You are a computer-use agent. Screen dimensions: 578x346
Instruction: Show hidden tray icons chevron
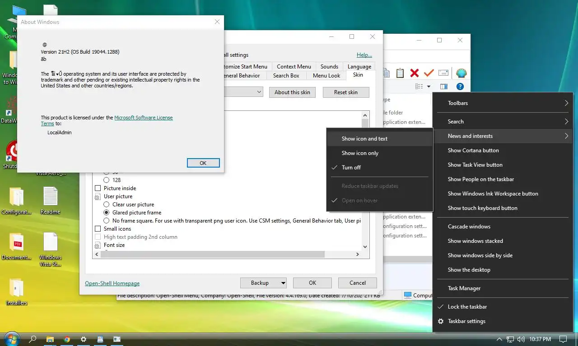(x=499, y=339)
